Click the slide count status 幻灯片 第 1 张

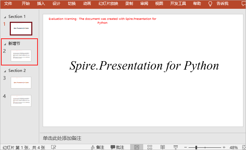coord(15,147)
